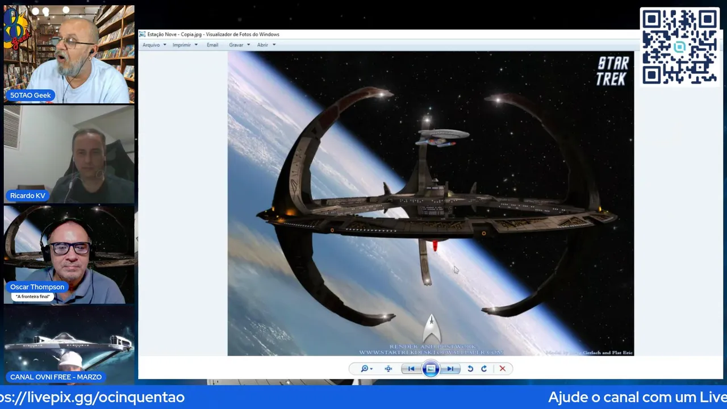Start the slideshow with center button
The image size is (727, 409).
431,369
